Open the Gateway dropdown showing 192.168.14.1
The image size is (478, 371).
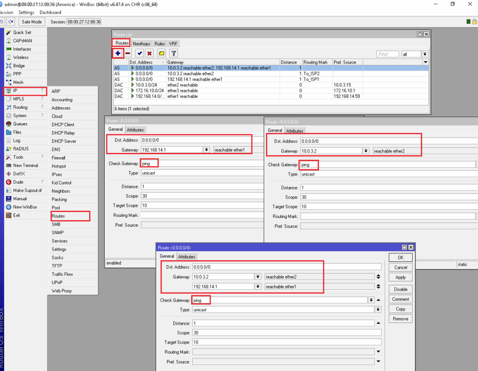tap(206, 149)
